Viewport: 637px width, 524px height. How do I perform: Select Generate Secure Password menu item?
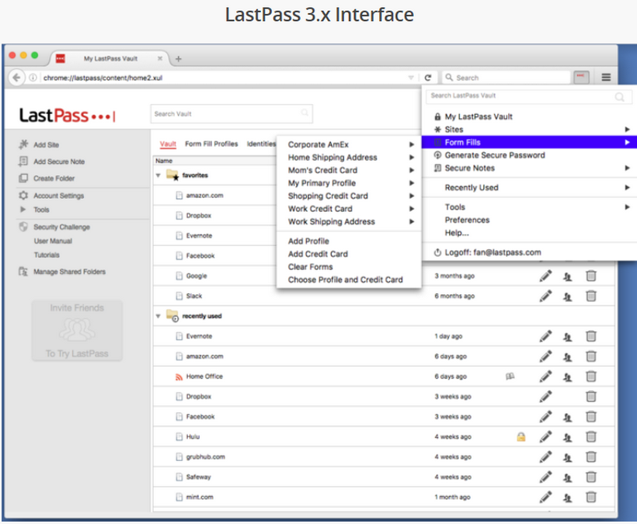coord(494,155)
